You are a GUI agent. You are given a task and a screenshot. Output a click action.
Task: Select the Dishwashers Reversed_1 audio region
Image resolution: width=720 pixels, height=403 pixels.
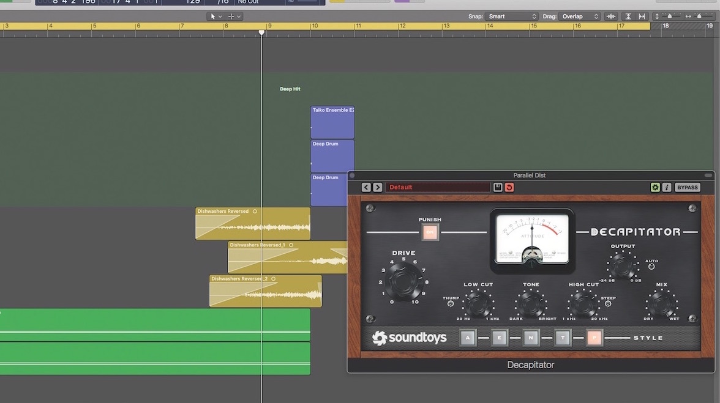tap(288, 257)
